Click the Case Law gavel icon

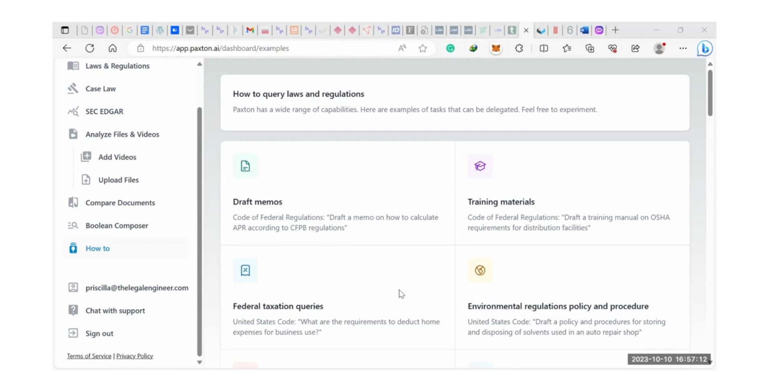[73, 88]
